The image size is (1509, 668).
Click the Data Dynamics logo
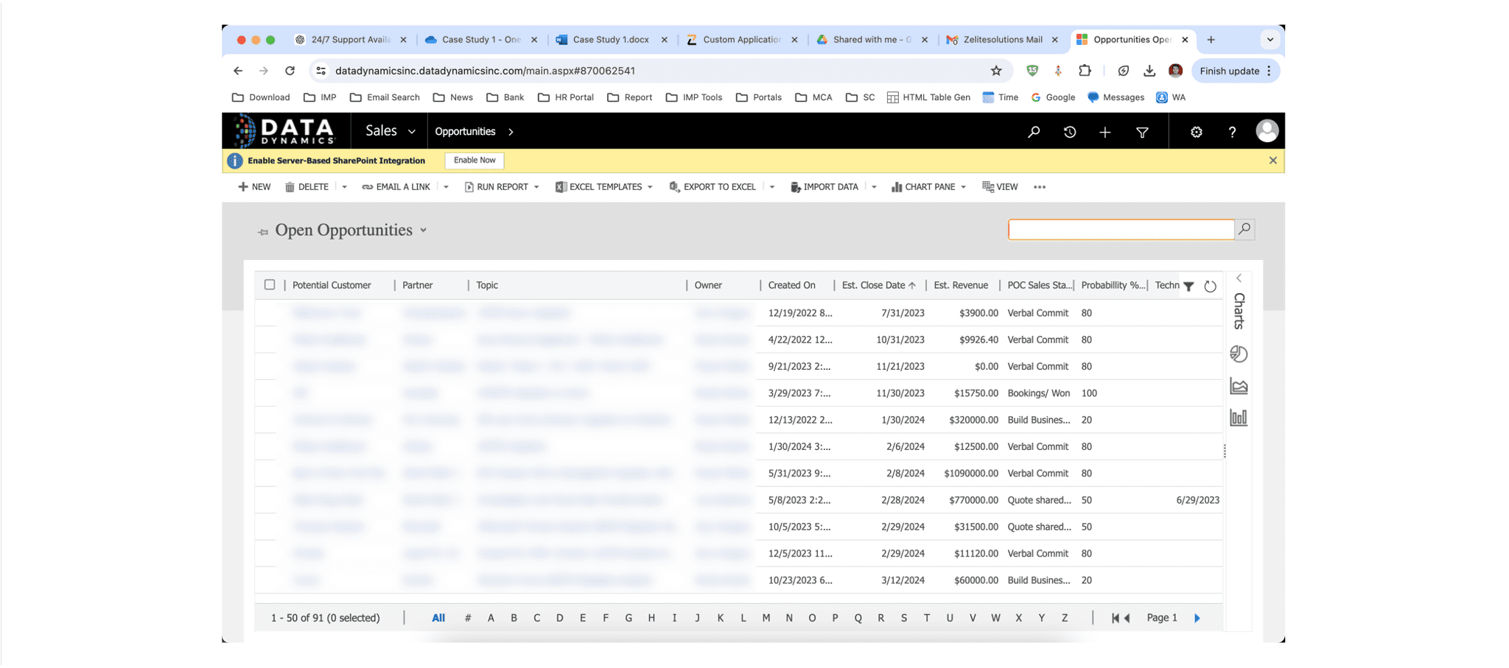coord(285,131)
